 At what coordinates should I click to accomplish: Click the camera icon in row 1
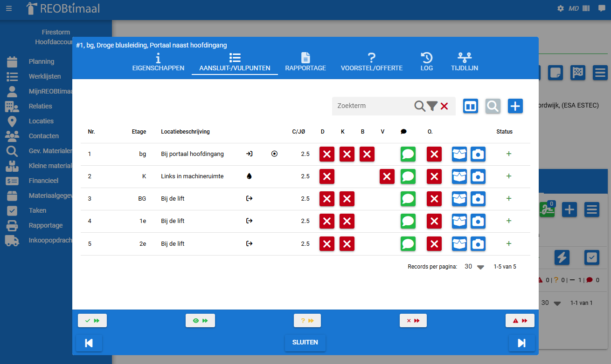478,154
